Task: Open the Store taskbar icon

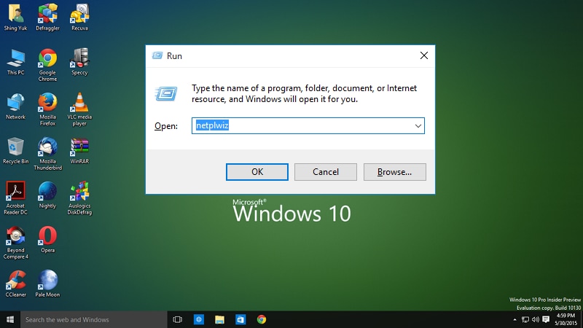Action: point(240,319)
